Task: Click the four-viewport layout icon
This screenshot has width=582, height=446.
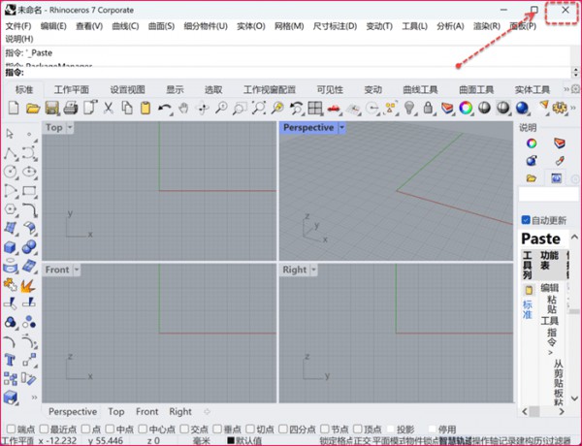Action: [314, 108]
